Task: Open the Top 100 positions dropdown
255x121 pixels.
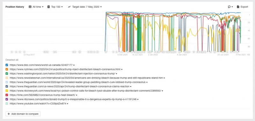Action: tap(55, 7)
